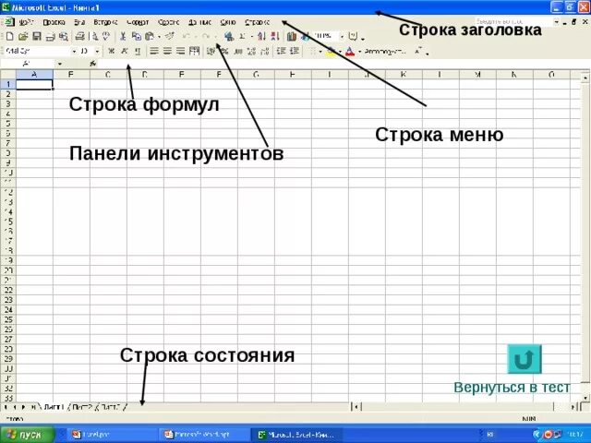Switch to the Лист2 sheet tab
Screen dimensions: 591x443
[x=82, y=407]
